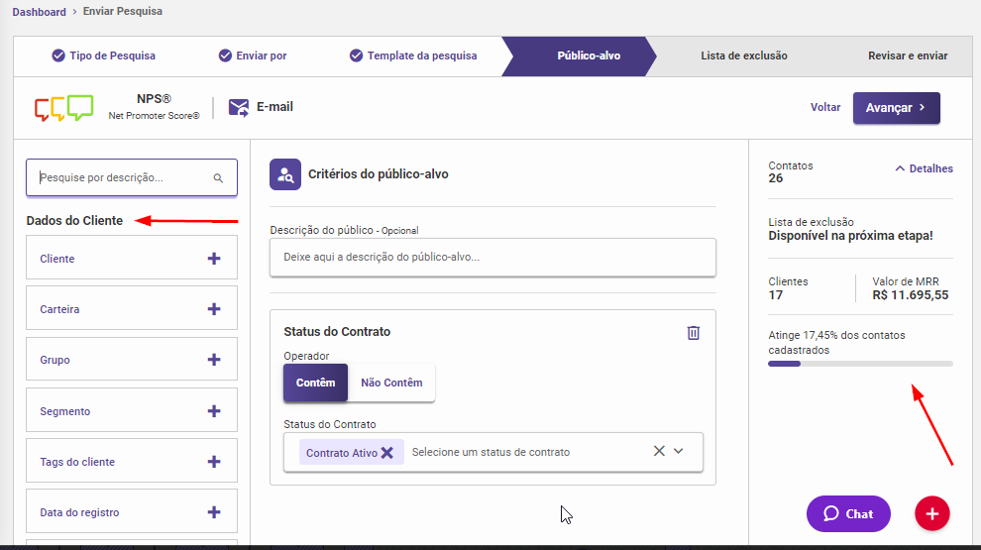Image resolution: width=981 pixels, height=550 pixels.
Task: Click the Enviar Pesquisa breadcrumb text
Action: click(123, 11)
